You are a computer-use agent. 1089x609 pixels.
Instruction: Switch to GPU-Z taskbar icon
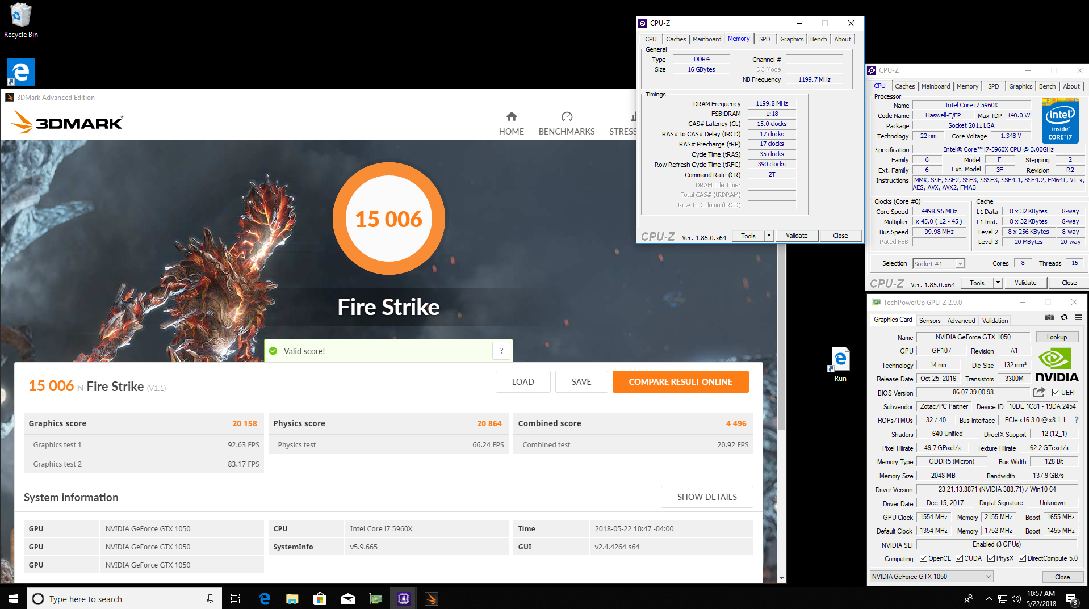(376, 598)
